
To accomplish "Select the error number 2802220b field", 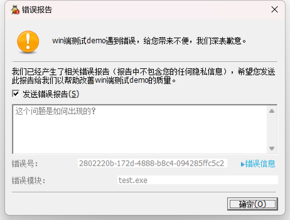I will [152, 163].
